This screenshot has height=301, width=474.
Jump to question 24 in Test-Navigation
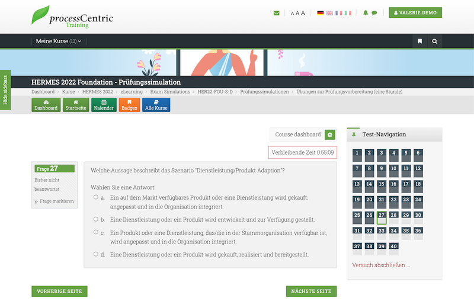[x=418, y=202]
